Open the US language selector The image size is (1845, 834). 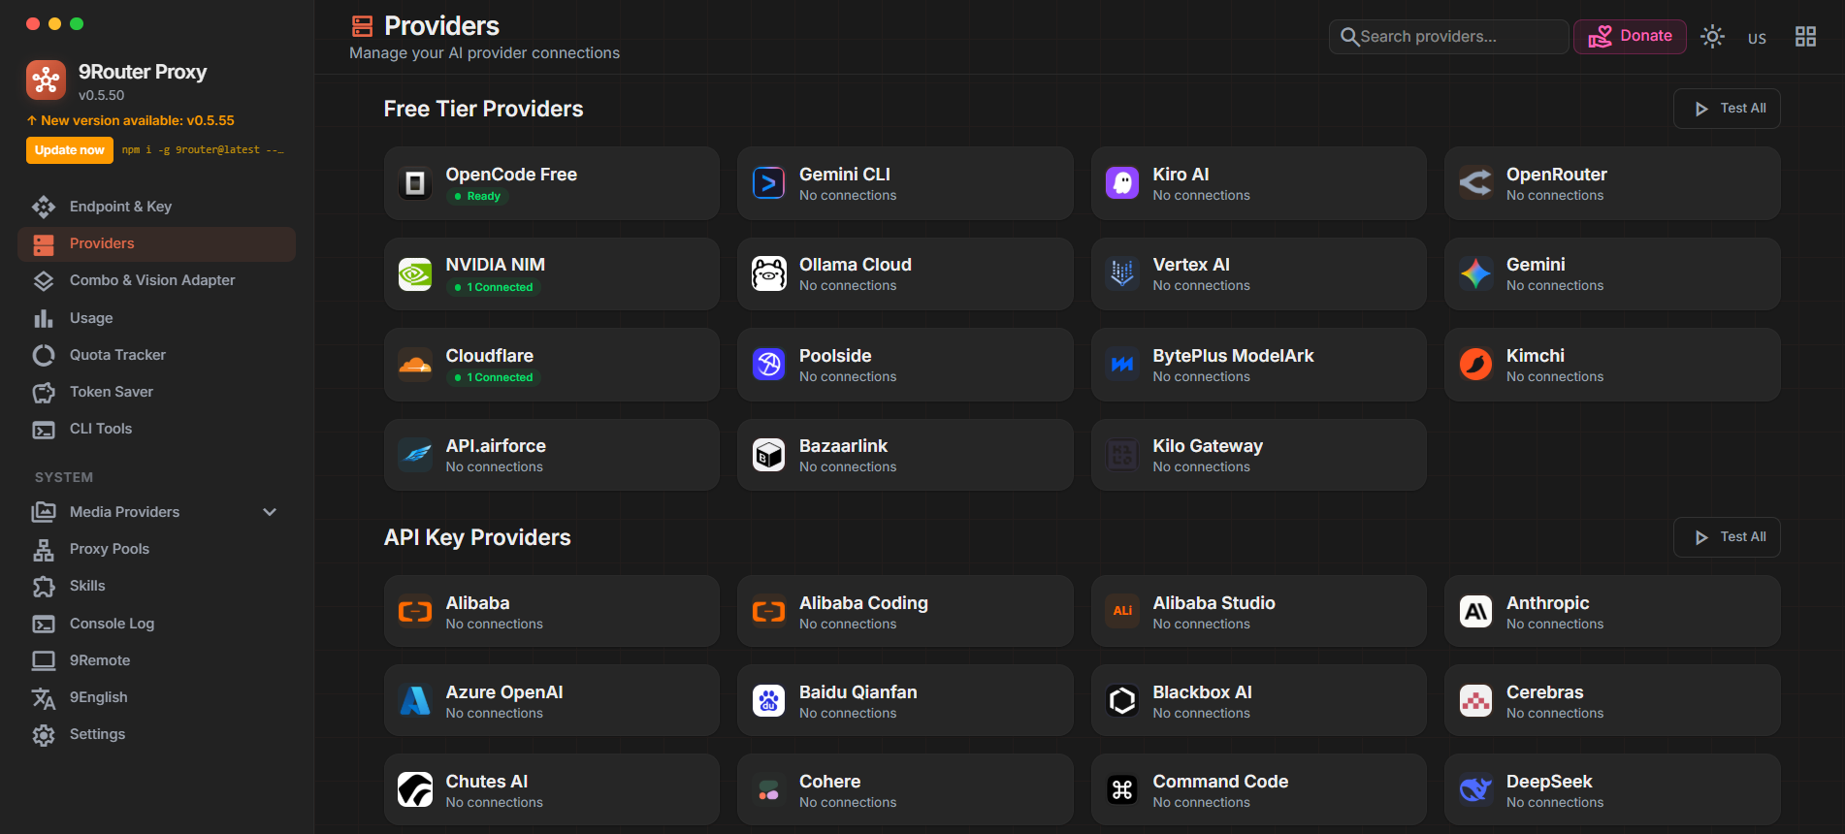click(x=1757, y=38)
